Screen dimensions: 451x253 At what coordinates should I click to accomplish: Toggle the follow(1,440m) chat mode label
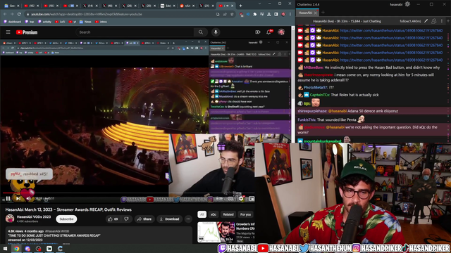tap(410, 21)
